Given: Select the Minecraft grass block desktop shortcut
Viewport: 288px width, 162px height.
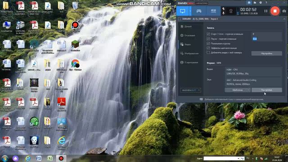Looking at the screenshot, I should [75, 46].
